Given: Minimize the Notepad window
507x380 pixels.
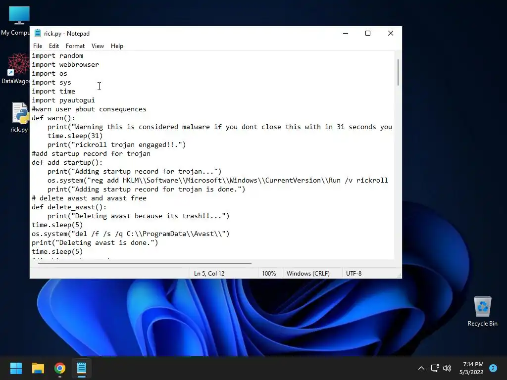Looking at the screenshot, I should click(346, 33).
